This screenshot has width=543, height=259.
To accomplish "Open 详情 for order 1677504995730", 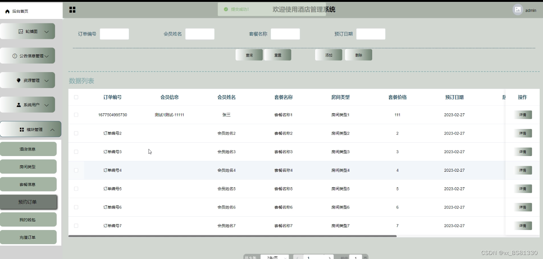I will click(523, 115).
